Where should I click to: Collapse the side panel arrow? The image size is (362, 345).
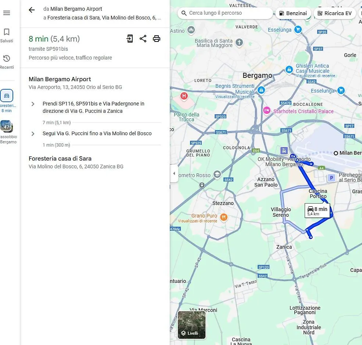tap(174, 173)
